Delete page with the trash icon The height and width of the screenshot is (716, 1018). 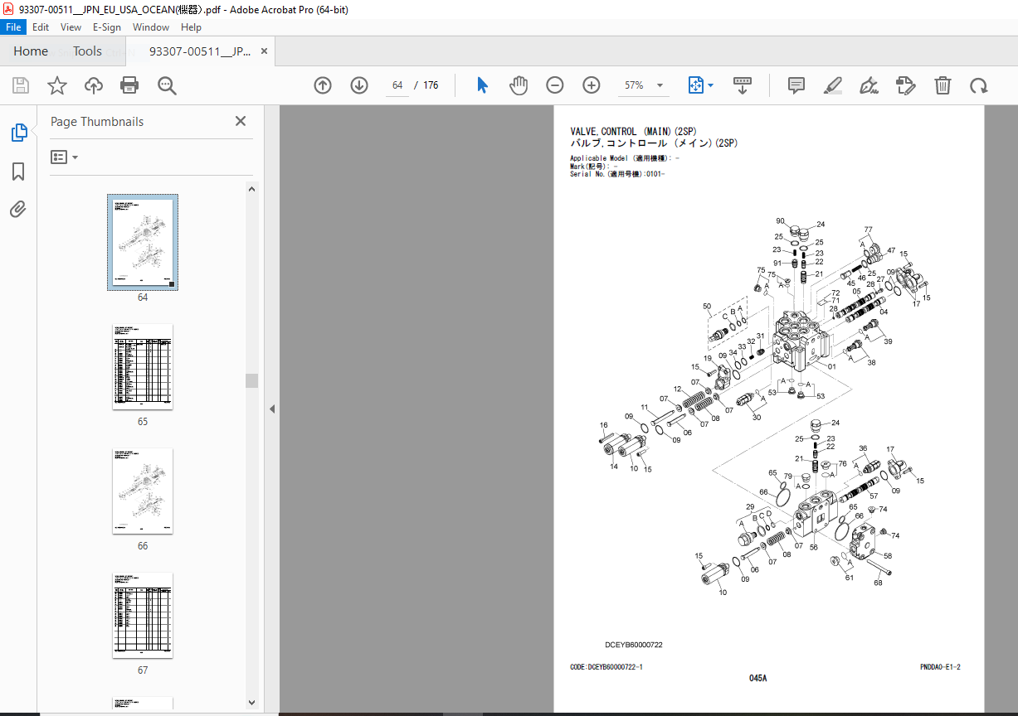click(943, 85)
